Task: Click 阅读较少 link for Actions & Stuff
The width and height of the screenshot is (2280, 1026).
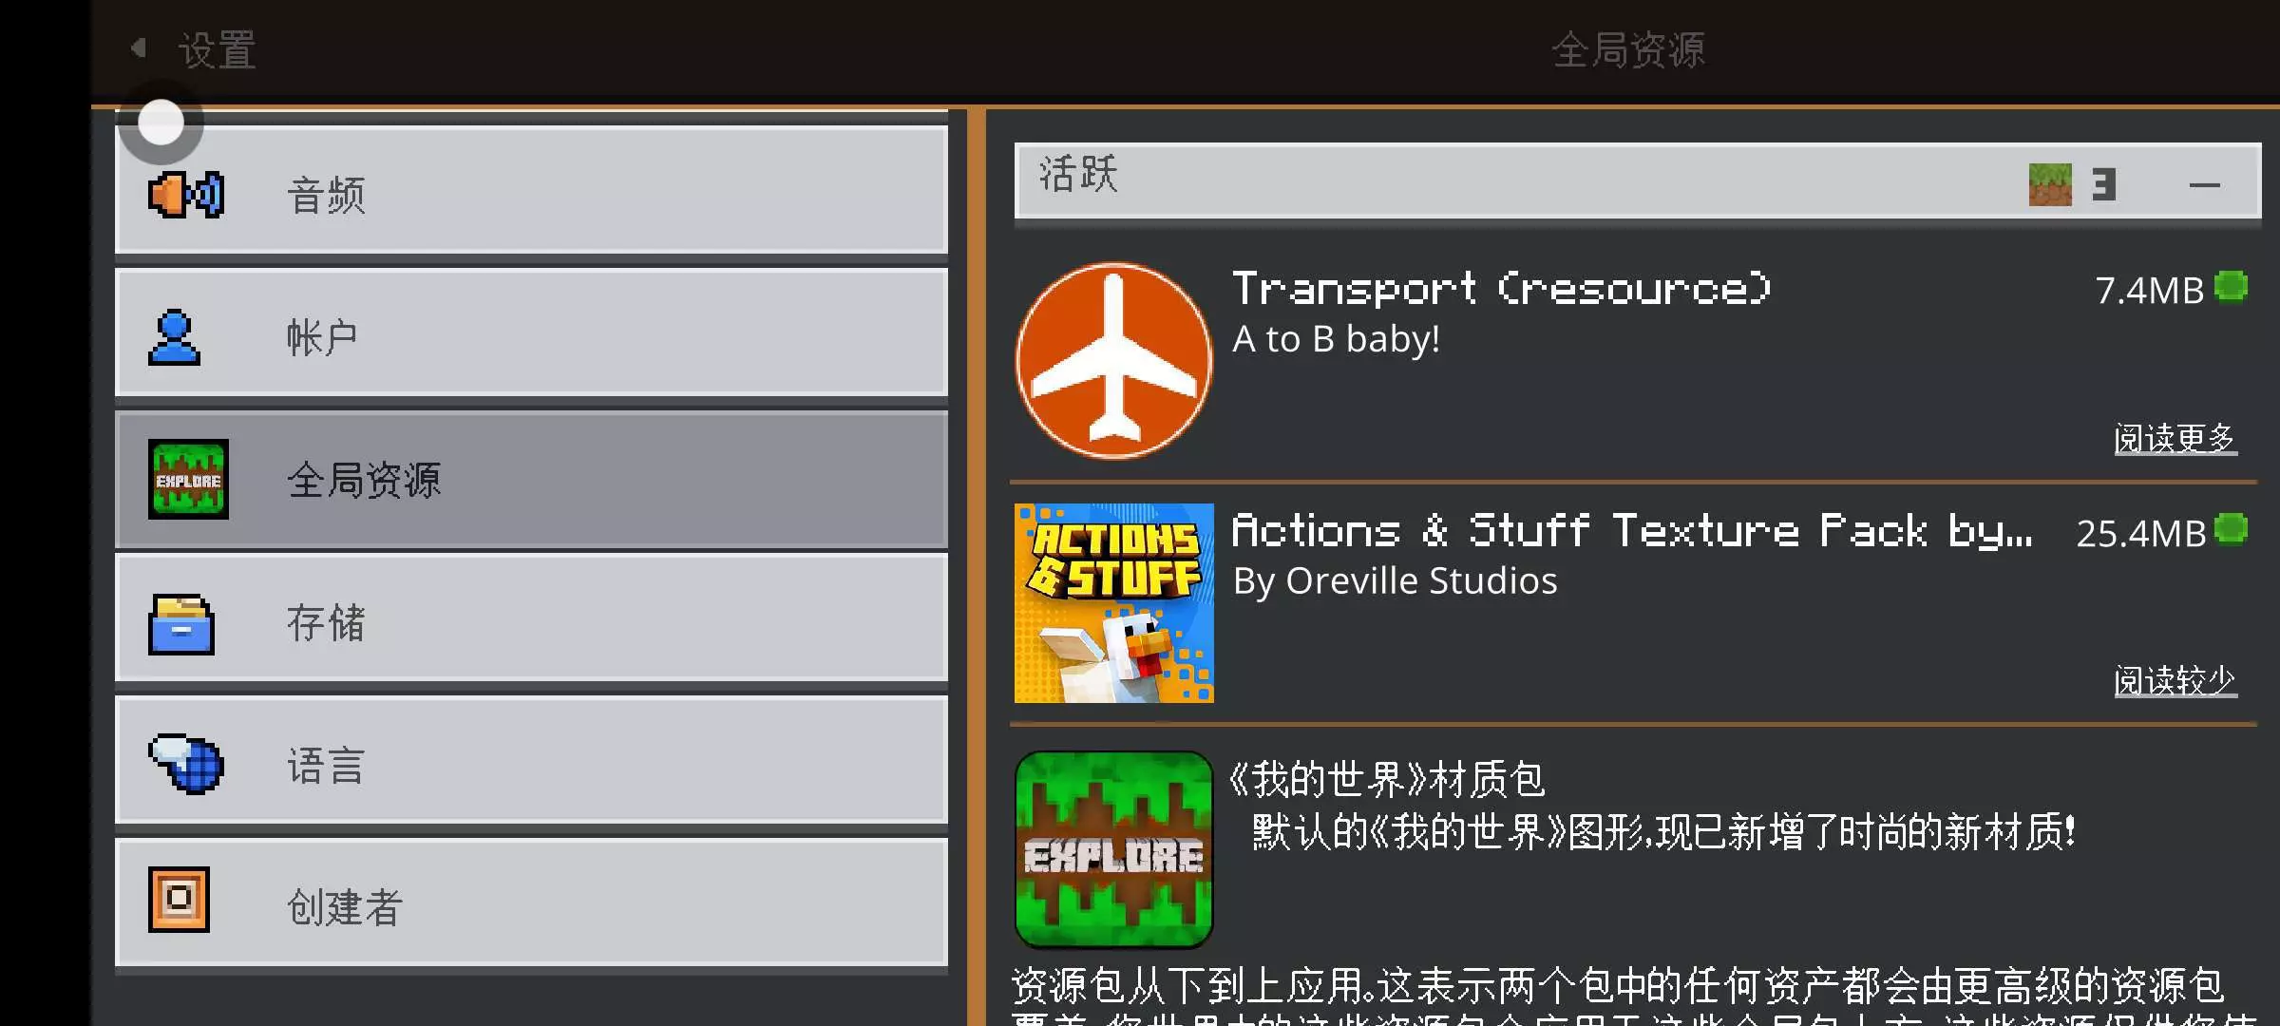Action: [x=2175, y=681]
